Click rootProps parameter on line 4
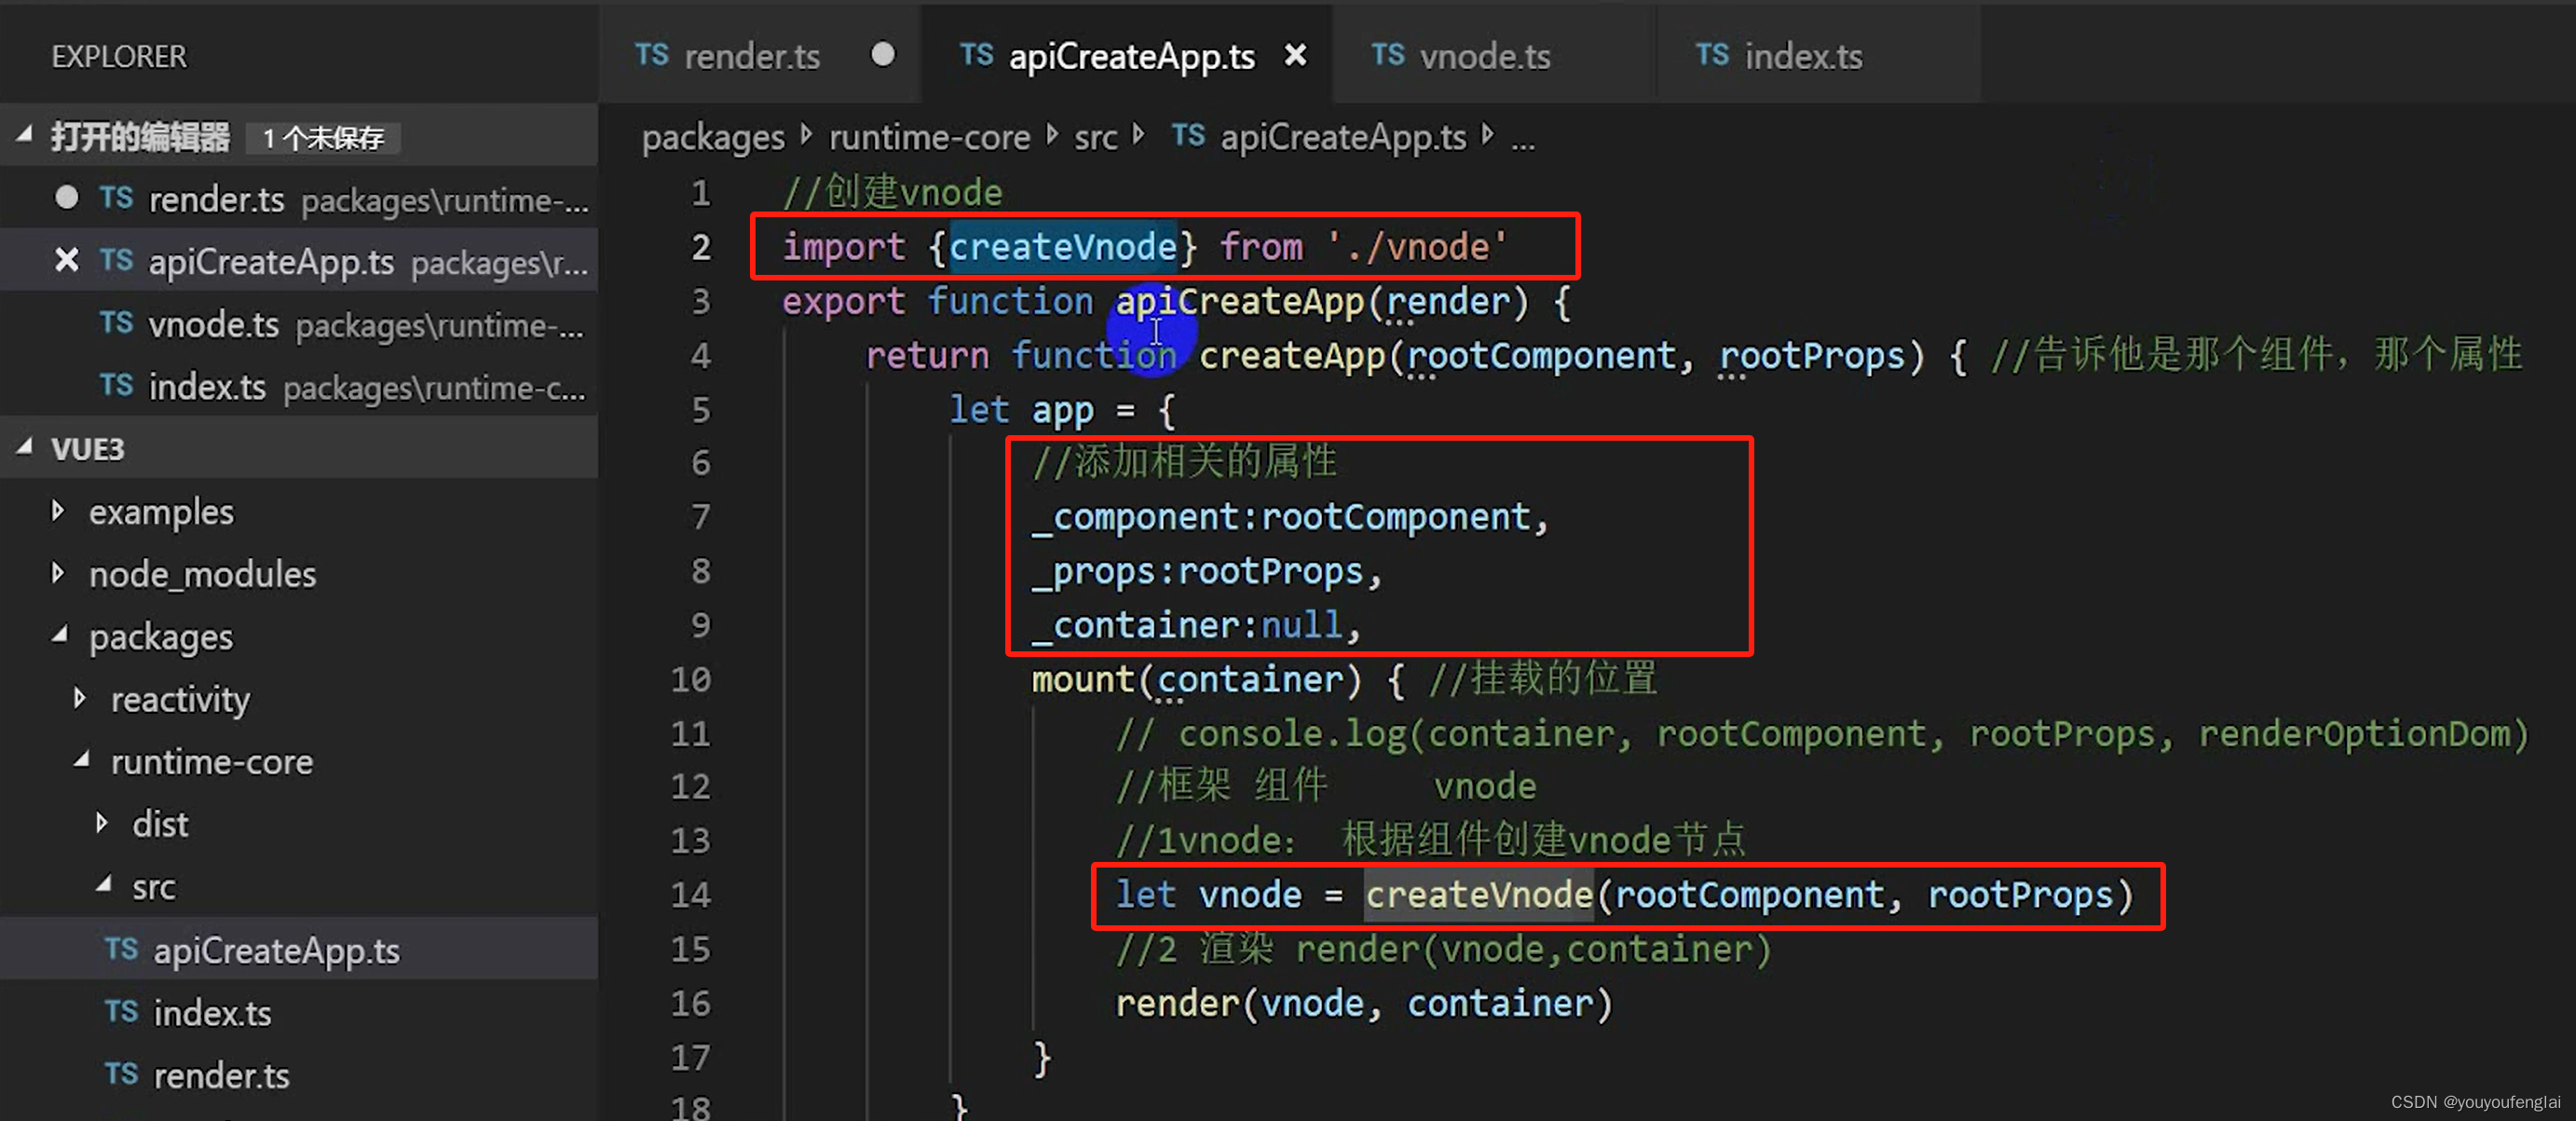This screenshot has height=1121, width=2576. (1812, 355)
